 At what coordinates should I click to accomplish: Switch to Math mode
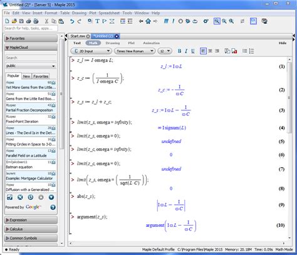[x=93, y=43]
